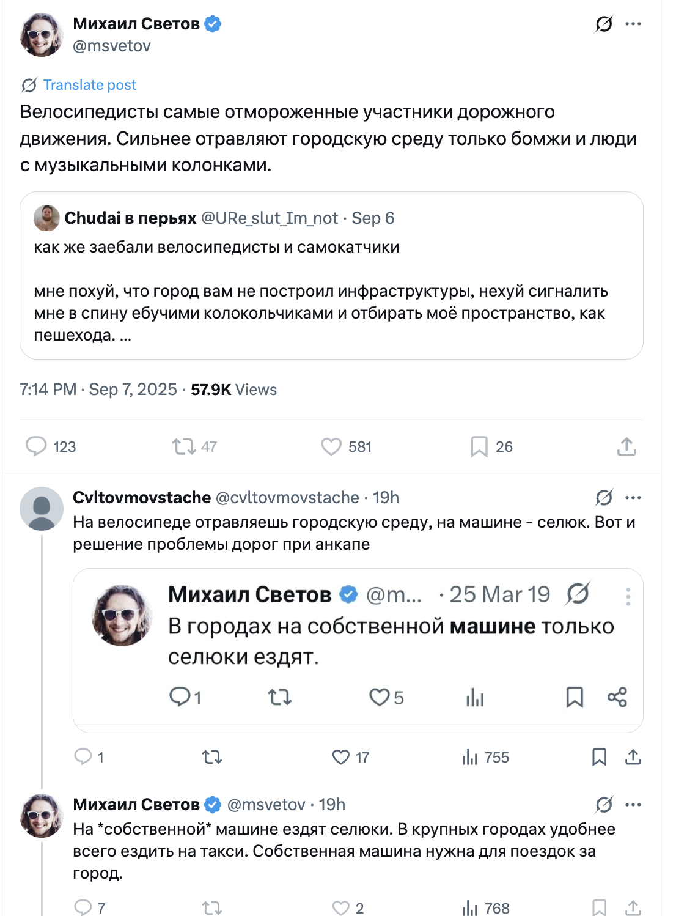Share the main post
The width and height of the screenshot is (676, 916).
pyautogui.click(x=626, y=447)
